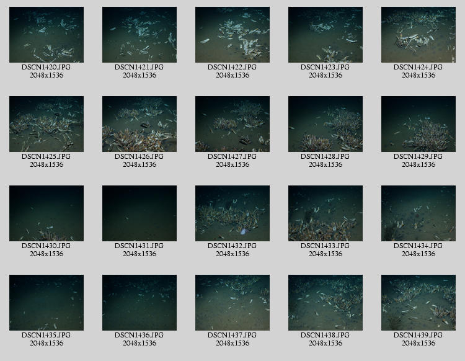Click the DSCN1424.JPG filename label
The width and height of the screenshot is (465, 361).
point(418,67)
